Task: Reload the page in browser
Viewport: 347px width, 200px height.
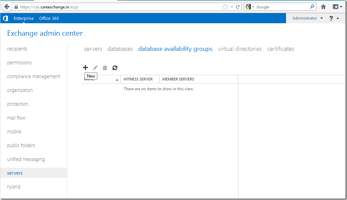Action: (x=238, y=7)
